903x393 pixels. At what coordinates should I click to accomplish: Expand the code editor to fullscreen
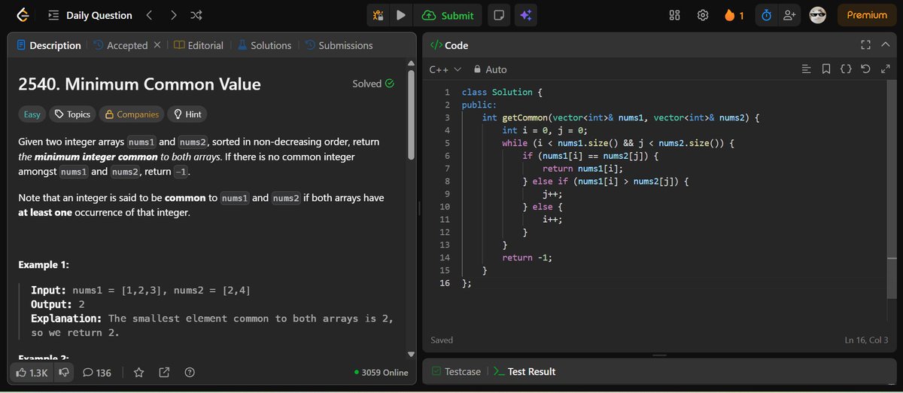click(885, 69)
